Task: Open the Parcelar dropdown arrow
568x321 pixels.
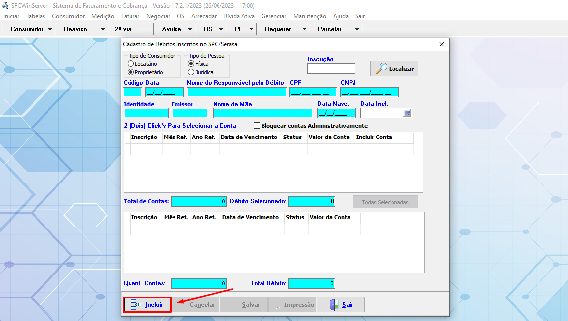Action: click(357, 29)
